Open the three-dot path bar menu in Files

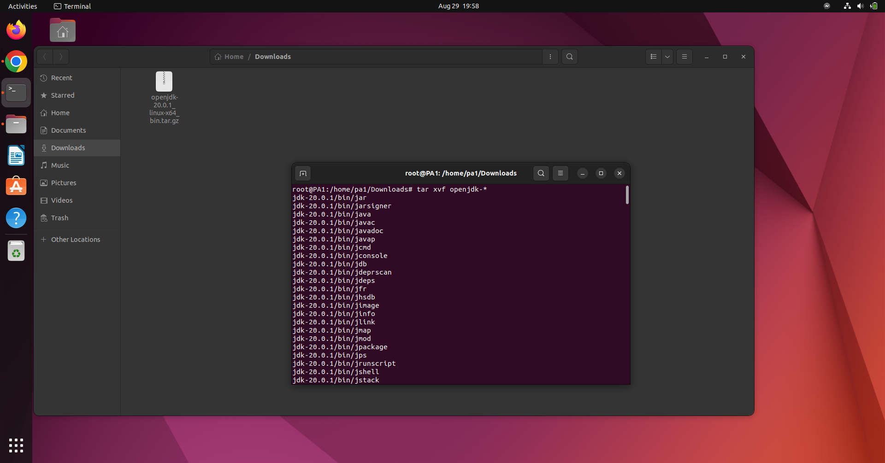[550, 56]
